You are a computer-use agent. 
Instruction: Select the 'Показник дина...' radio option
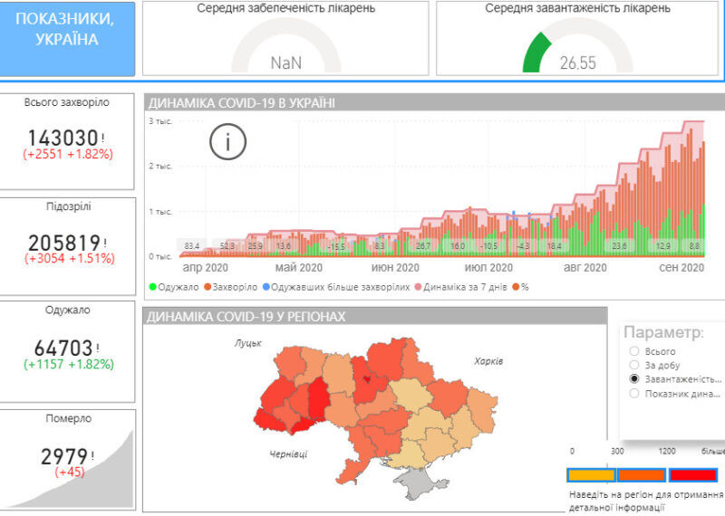point(634,394)
